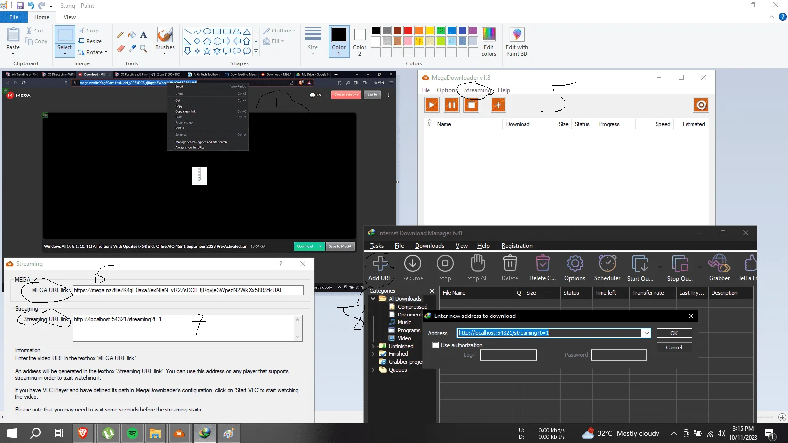Open Spotify from the Windows taskbar
Screen dimensions: 788x443
coord(132,433)
